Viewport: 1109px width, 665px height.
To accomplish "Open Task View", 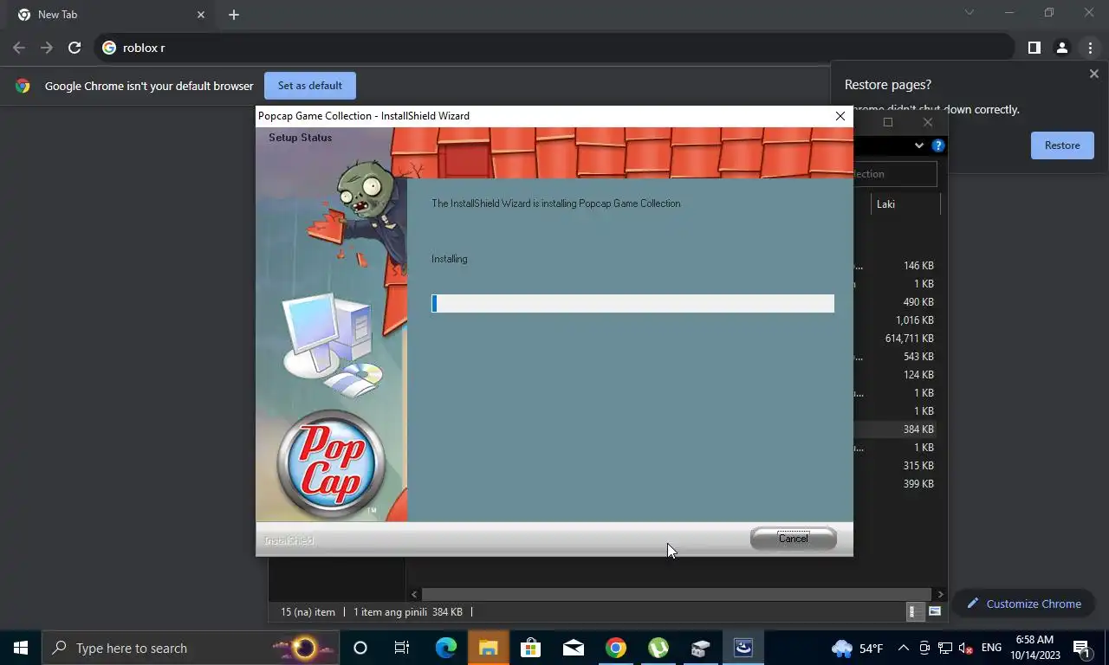I will coord(402,648).
